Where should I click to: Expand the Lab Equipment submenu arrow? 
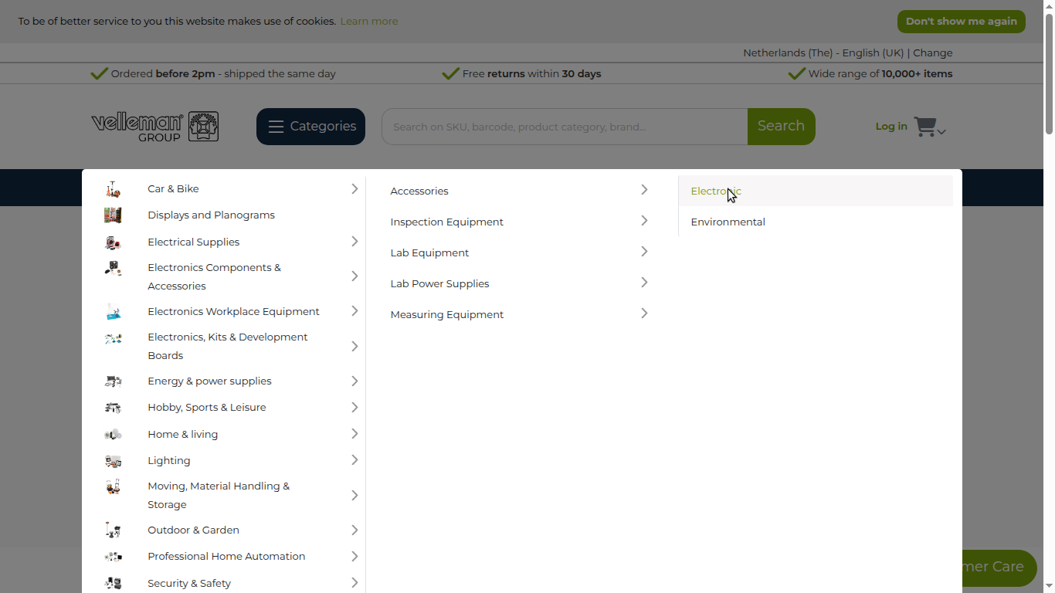(x=644, y=252)
